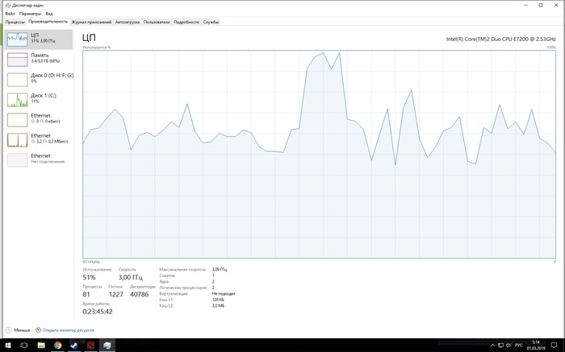Open the Windows Start menu
The width and height of the screenshot is (565, 352).
[8, 345]
